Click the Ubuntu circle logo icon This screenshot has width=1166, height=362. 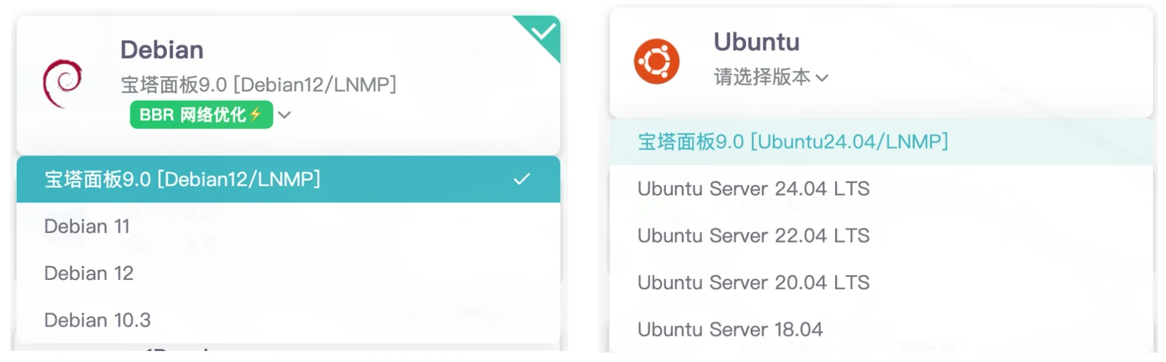(x=656, y=61)
